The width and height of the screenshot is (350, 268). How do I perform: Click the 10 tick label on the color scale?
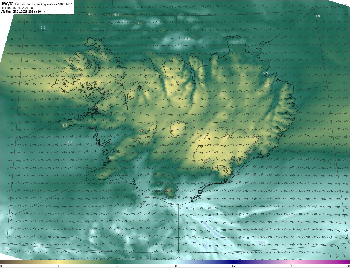tap(175, 266)
